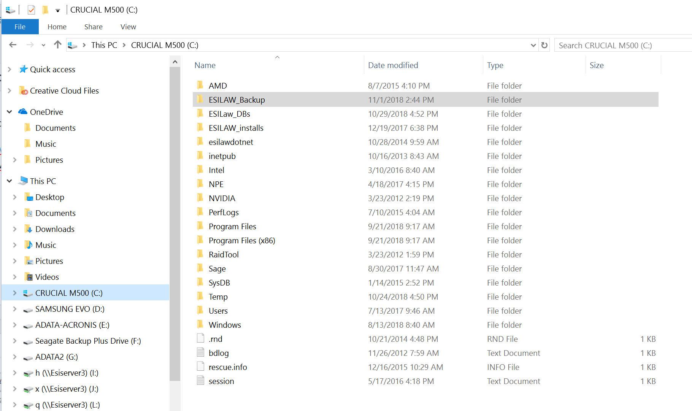The width and height of the screenshot is (692, 411).
Task: Select network drive h (\\Esiserver3) (I:) icon
Action: pyautogui.click(x=28, y=373)
